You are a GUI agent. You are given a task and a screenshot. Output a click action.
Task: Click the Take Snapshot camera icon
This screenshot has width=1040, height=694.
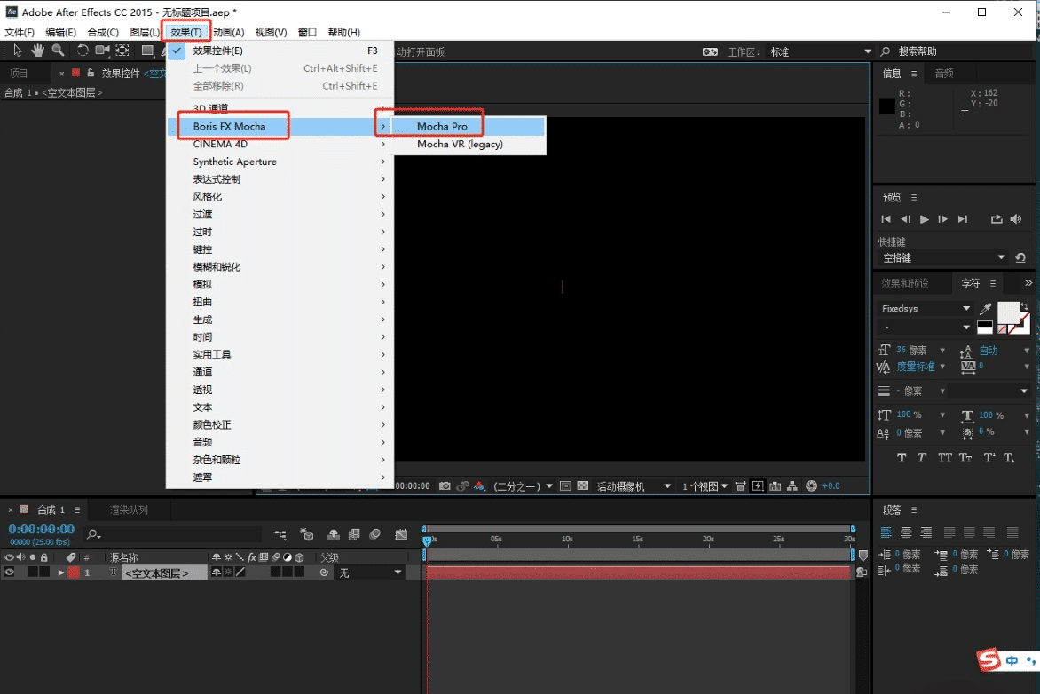445,486
